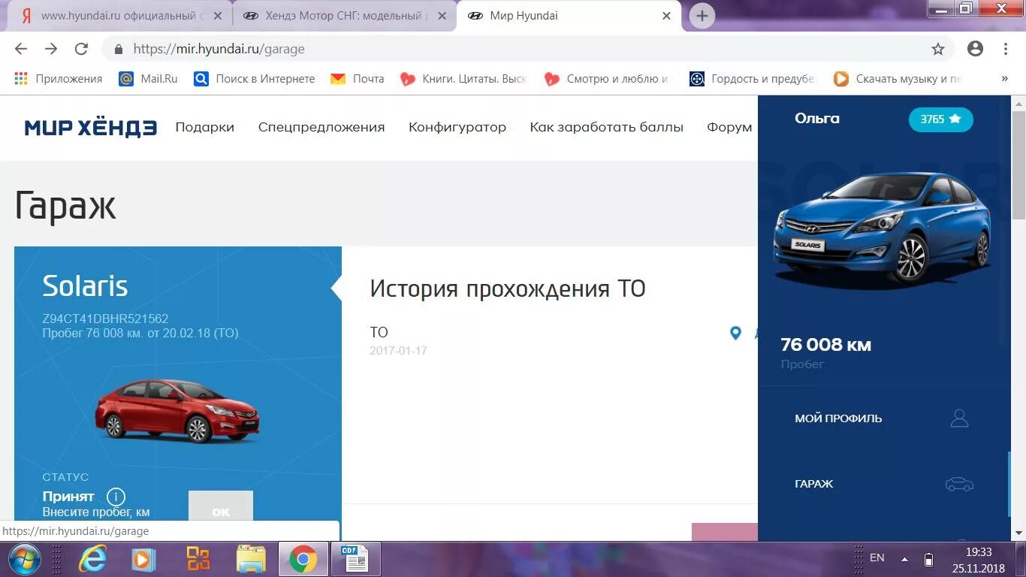The height and width of the screenshot is (577, 1026).
Task: Open Гордость и предубеждение bookmark
Action: pyautogui.click(x=753, y=78)
